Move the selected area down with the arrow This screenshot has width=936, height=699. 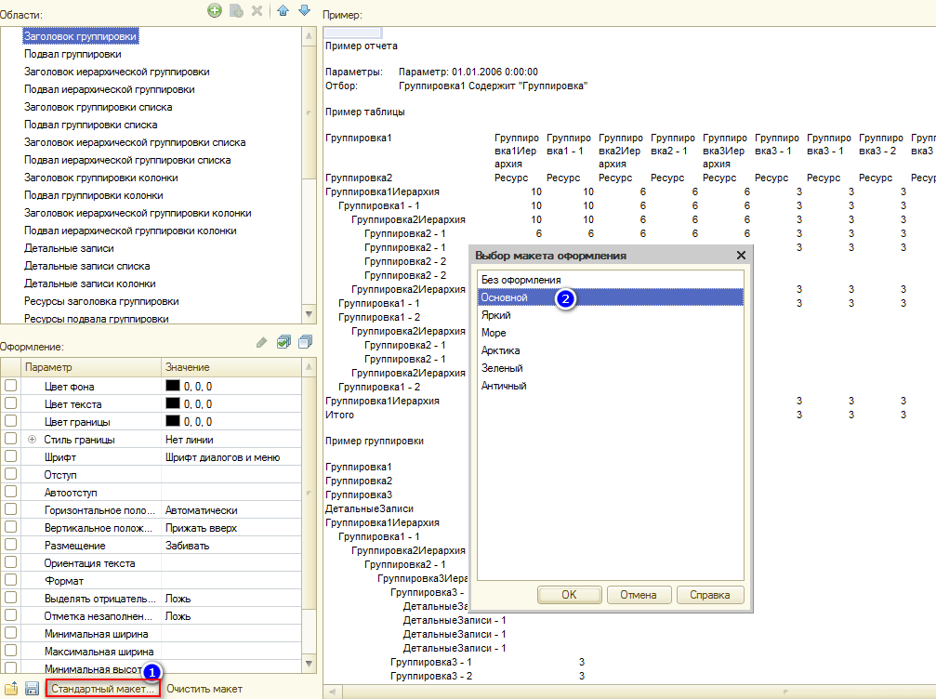pyautogui.click(x=304, y=11)
